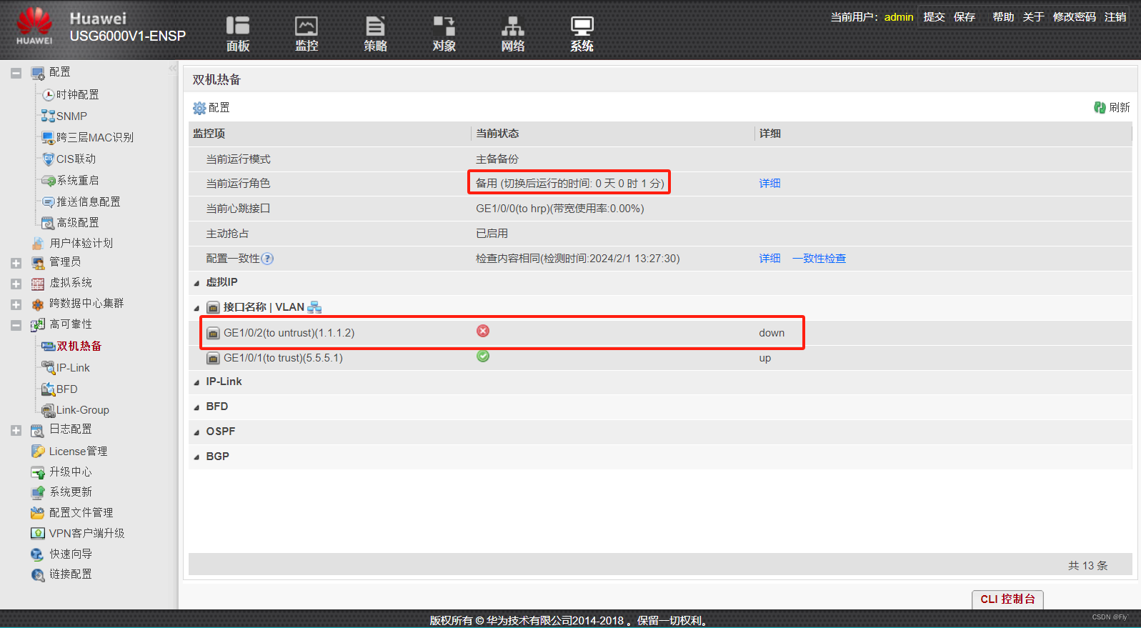This screenshot has width=1141, height=628.
Task: Open 跨三层MAC识别 icon
Action: tap(48, 137)
